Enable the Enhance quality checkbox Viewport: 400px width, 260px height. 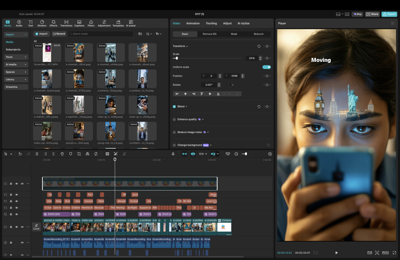click(174, 119)
